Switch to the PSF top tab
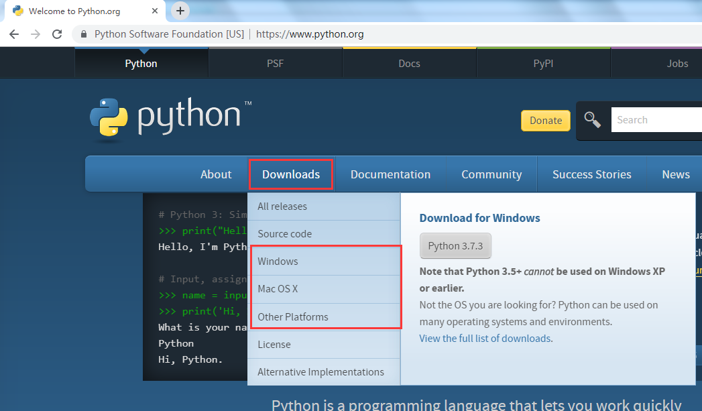This screenshot has height=411, width=702. (275, 63)
